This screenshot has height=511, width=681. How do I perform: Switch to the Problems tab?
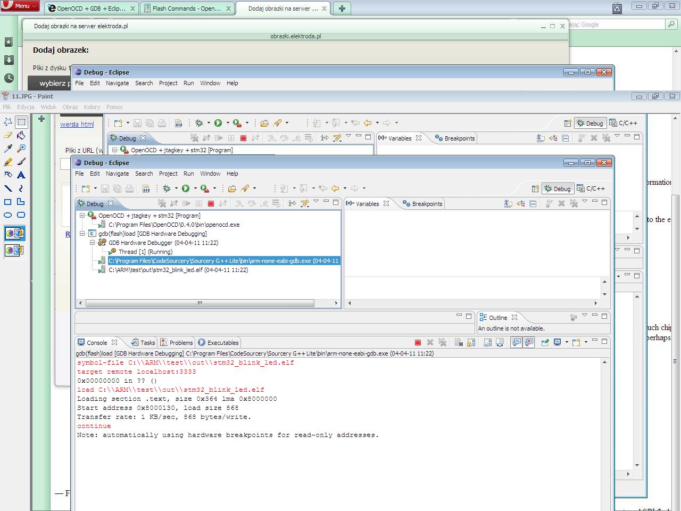point(177,343)
